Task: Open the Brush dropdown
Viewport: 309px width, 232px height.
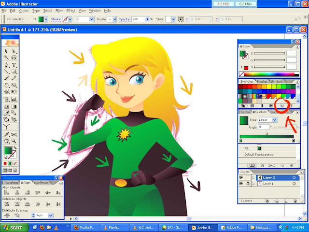Action: (115, 19)
